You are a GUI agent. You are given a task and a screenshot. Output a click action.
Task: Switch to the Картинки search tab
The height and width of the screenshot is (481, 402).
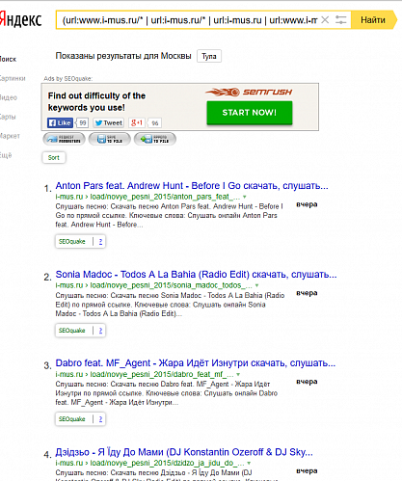point(13,78)
